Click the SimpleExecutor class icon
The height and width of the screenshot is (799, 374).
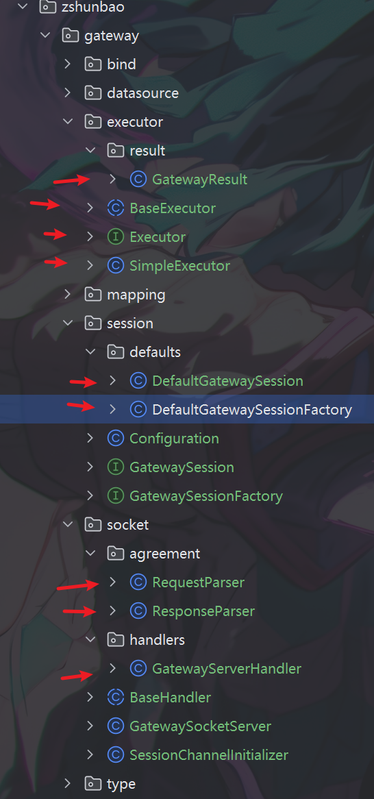point(116,265)
